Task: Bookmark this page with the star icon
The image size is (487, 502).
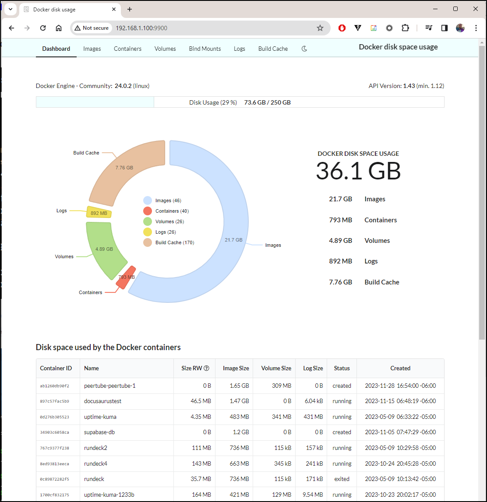Action: tap(320, 28)
